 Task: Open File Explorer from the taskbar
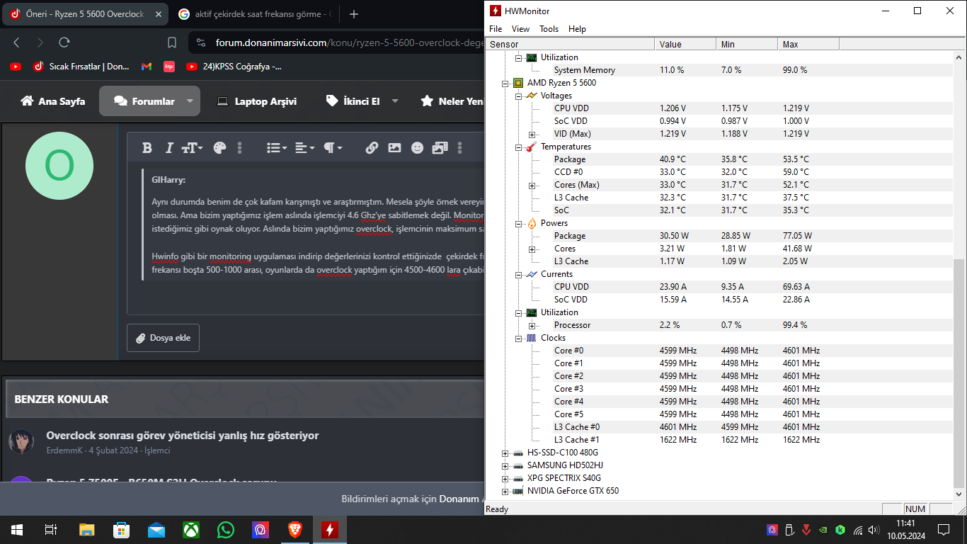(86, 529)
